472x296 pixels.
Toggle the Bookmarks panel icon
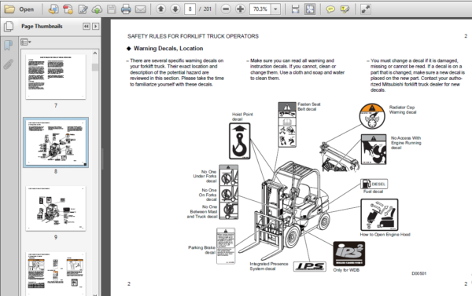click(x=9, y=46)
